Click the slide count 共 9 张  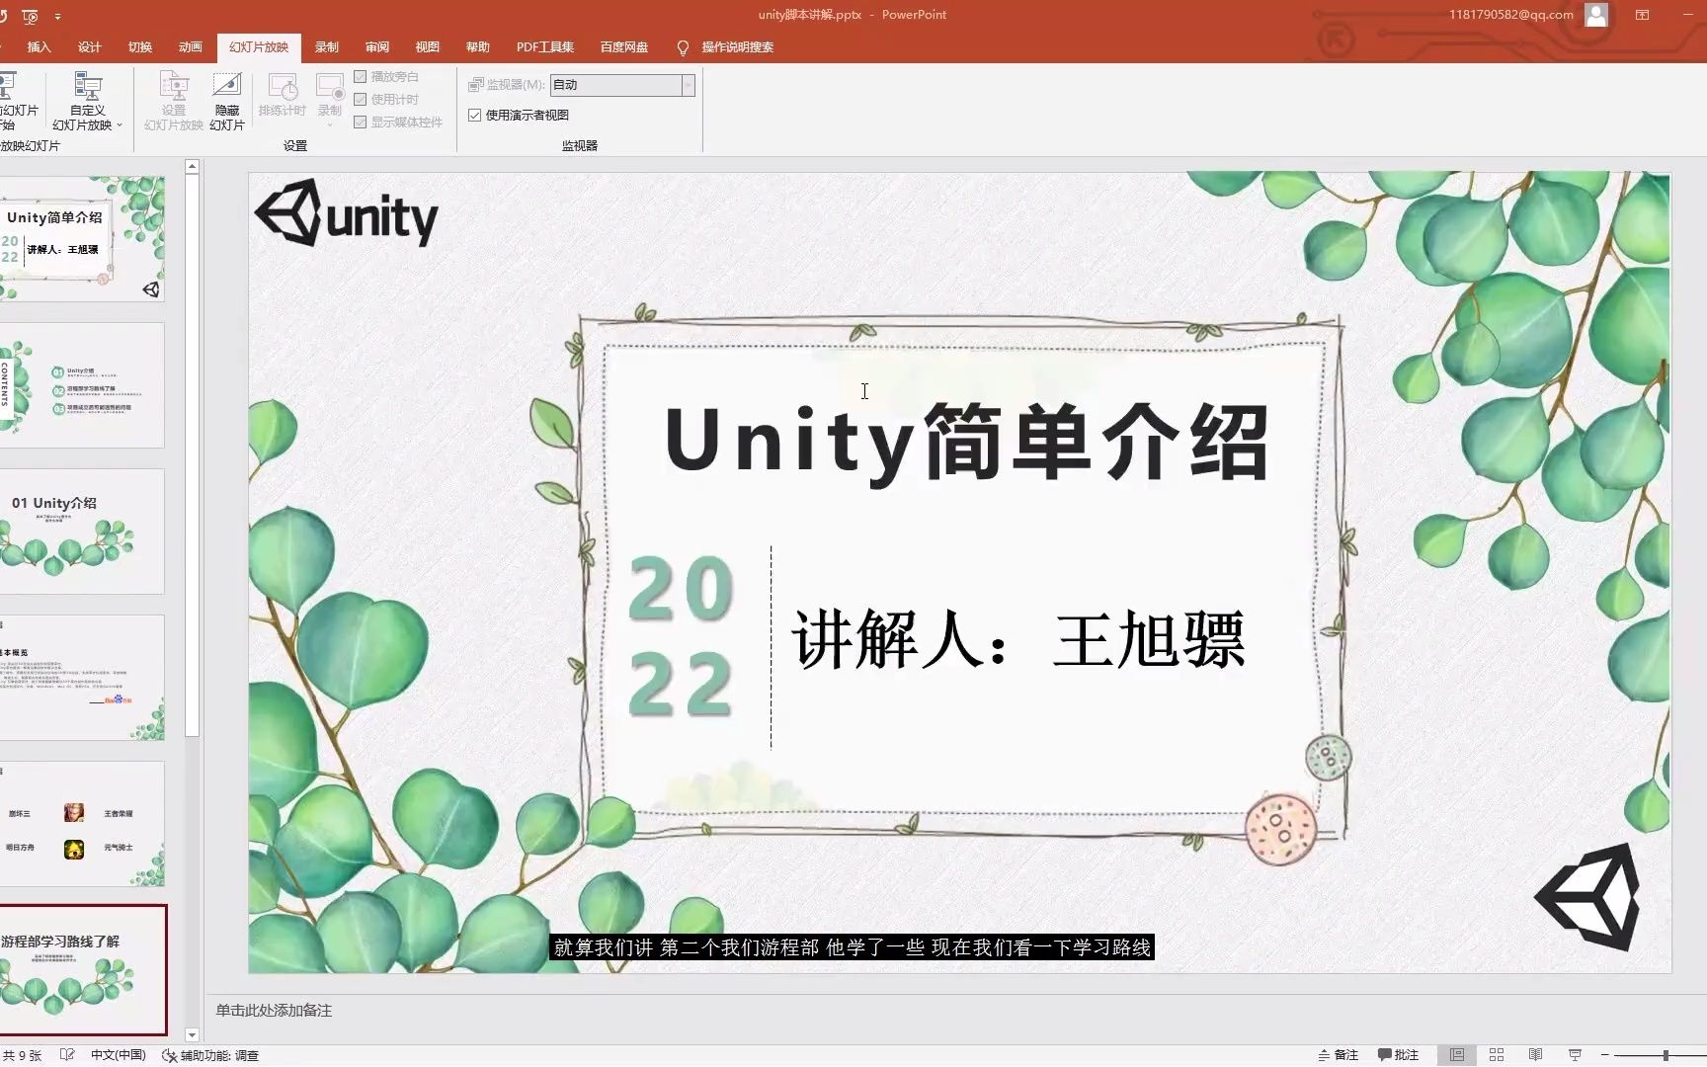(22, 1055)
